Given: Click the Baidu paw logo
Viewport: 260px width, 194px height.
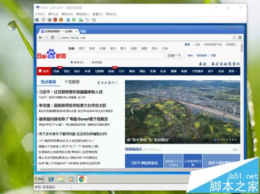Looking at the screenshot, I should (51, 54).
